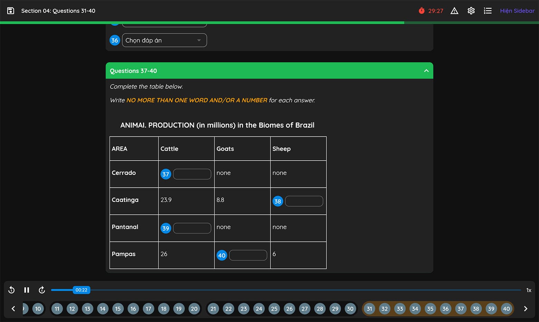Change the 1x playback speed
The height and width of the screenshot is (322, 539).
click(x=528, y=290)
